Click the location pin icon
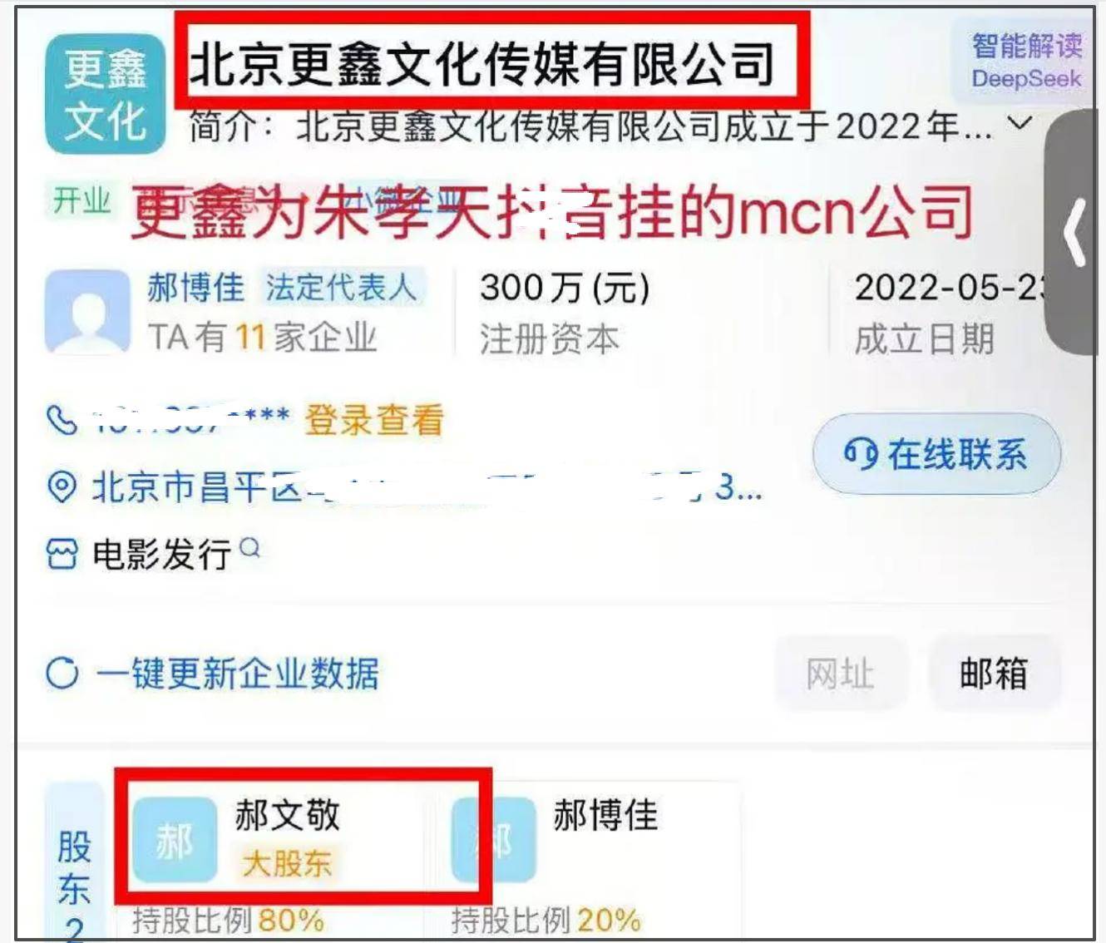The image size is (1106, 943). click(62, 486)
